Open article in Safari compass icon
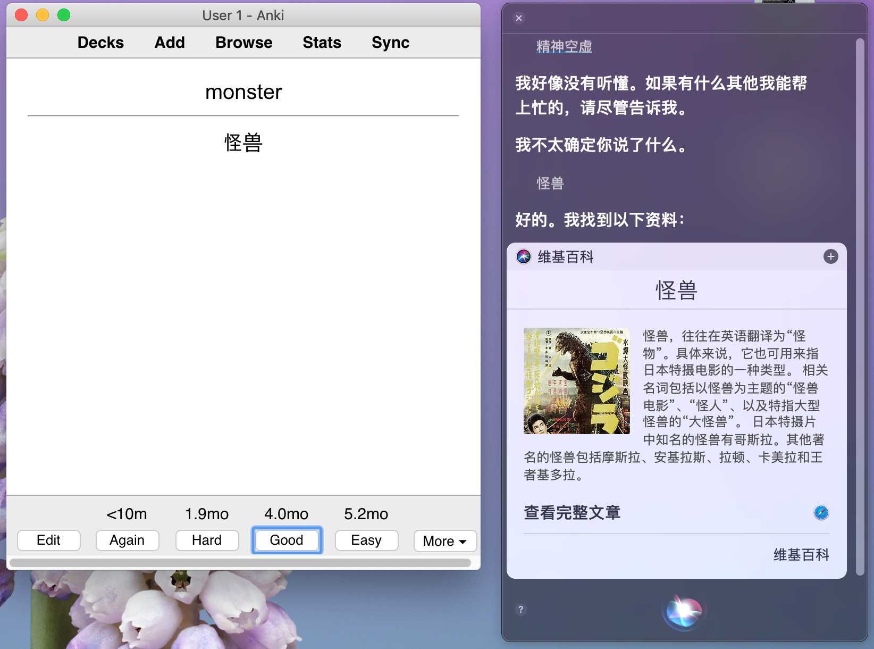Screen dimensions: 874x649 [821, 513]
